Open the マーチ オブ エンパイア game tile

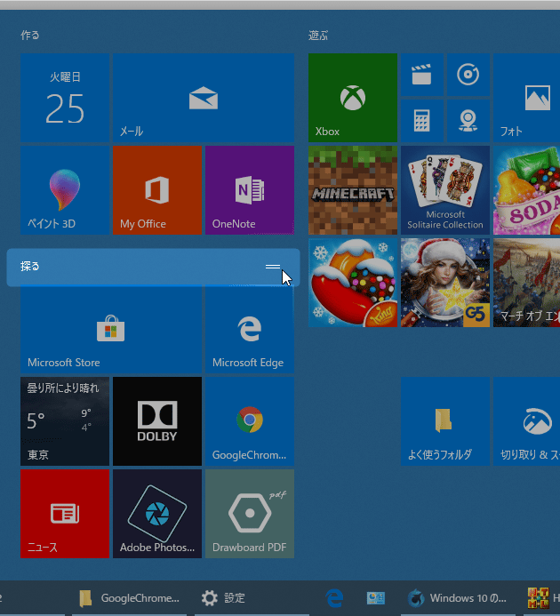pos(526,283)
